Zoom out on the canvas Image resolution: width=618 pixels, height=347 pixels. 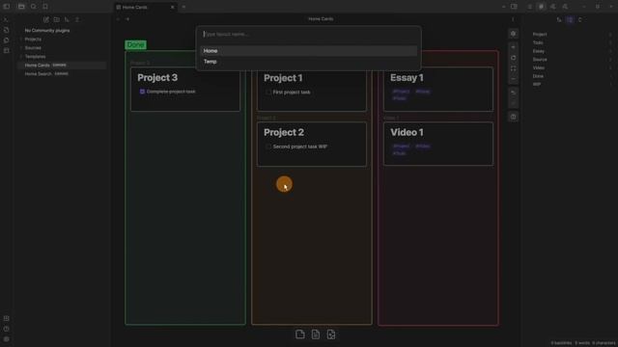tap(513, 79)
